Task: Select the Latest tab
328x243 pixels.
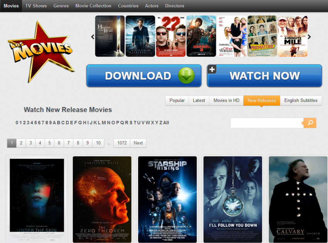Action: point(199,101)
